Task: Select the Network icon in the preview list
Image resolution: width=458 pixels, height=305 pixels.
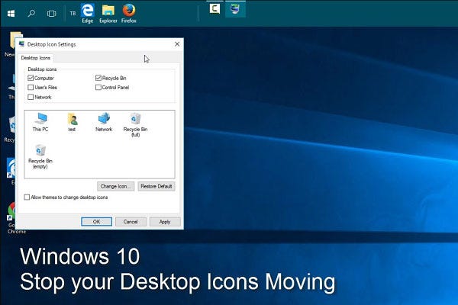Action: (104, 122)
